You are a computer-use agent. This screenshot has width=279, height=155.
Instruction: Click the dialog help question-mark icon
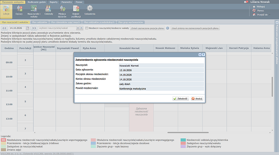pyautogui.click(x=203, y=55)
